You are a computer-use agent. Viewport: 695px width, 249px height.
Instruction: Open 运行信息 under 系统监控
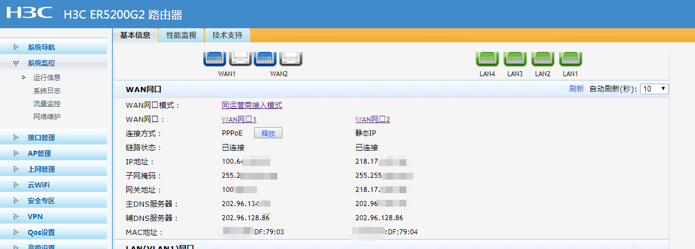coord(47,78)
